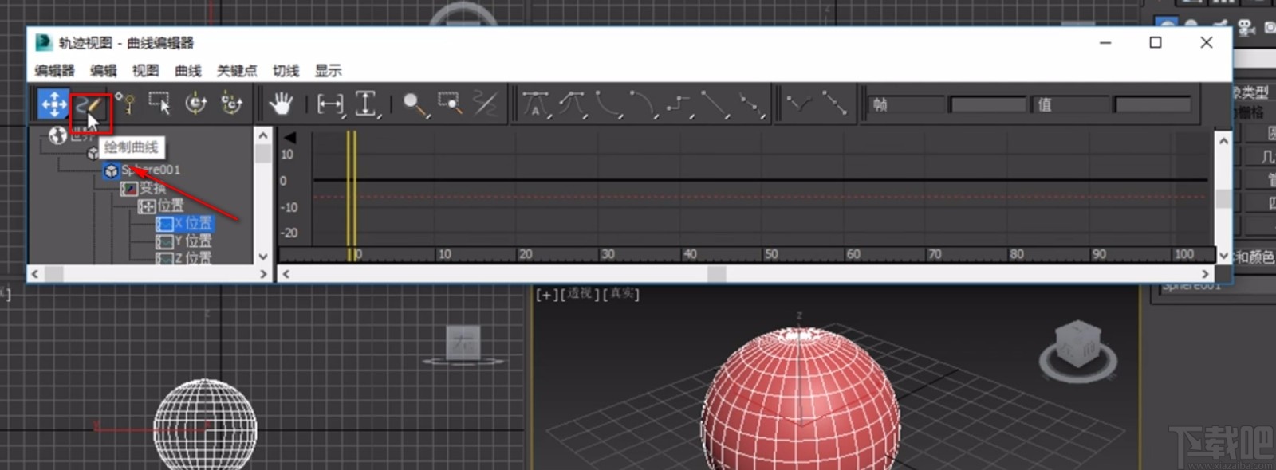Viewport: 1276px width, 470px height.
Task: Open the 显示 menu
Action: click(328, 71)
